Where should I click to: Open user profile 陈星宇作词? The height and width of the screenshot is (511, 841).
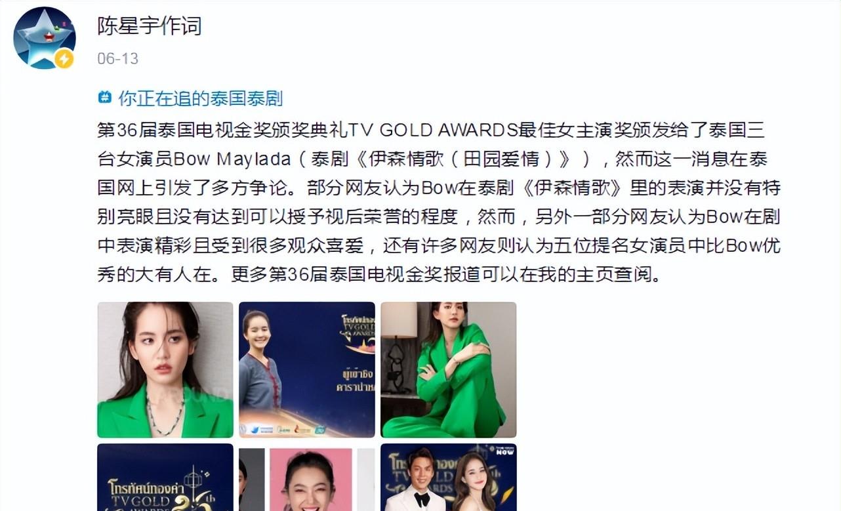pyautogui.click(x=149, y=26)
